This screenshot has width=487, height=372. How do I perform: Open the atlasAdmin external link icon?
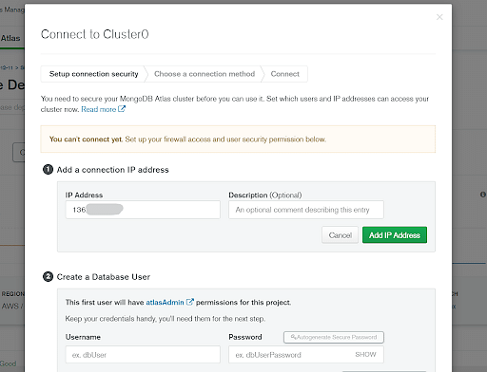click(189, 302)
